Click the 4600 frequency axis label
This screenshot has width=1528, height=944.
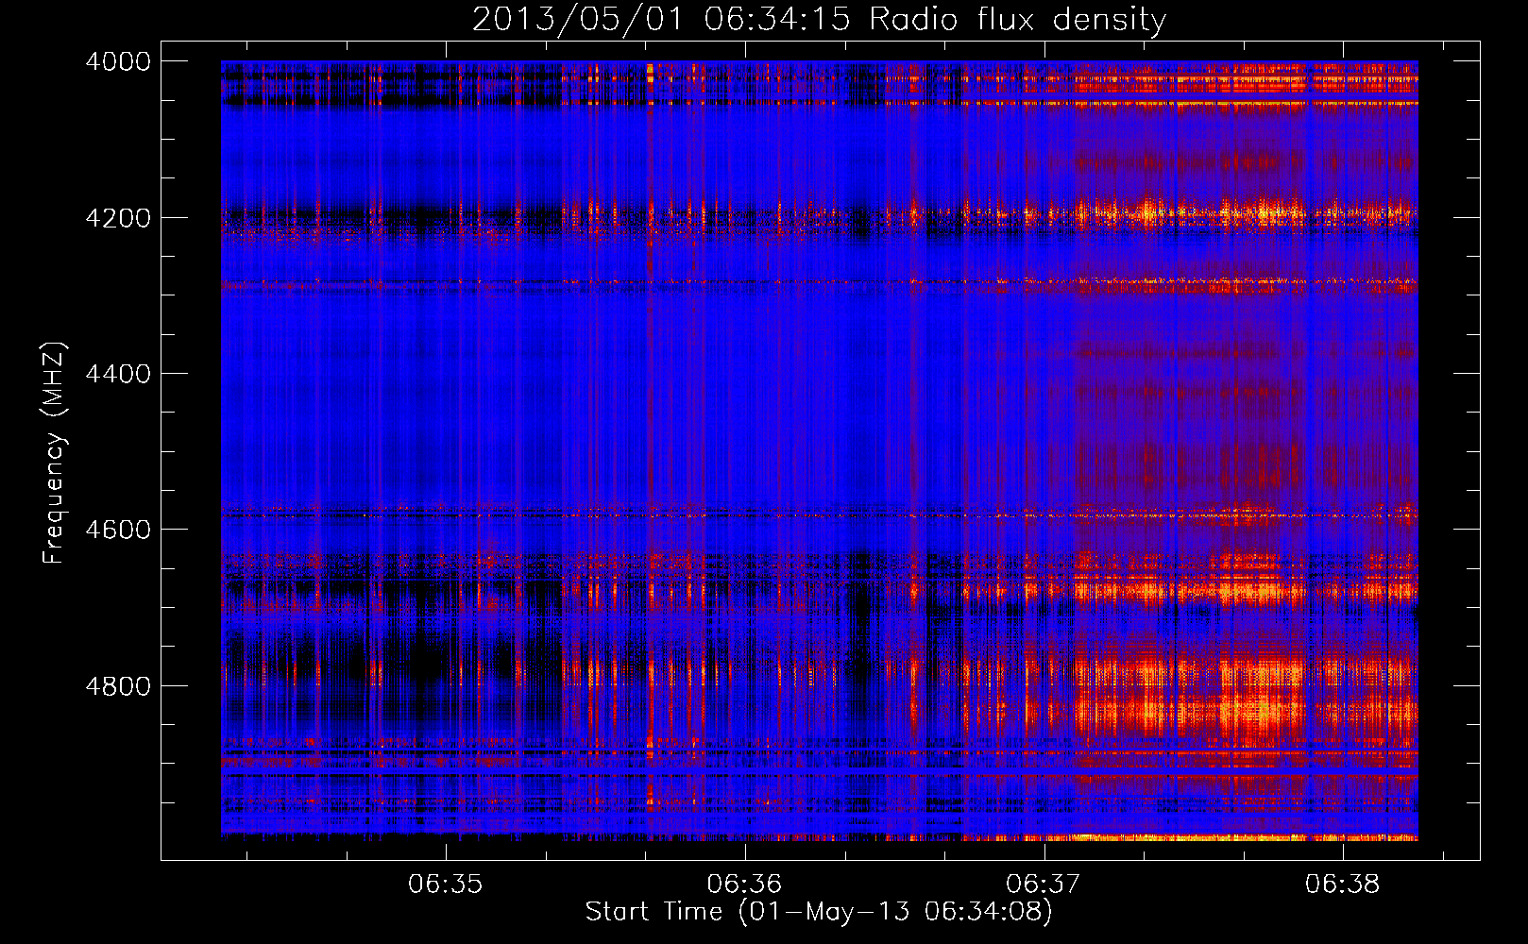[118, 530]
